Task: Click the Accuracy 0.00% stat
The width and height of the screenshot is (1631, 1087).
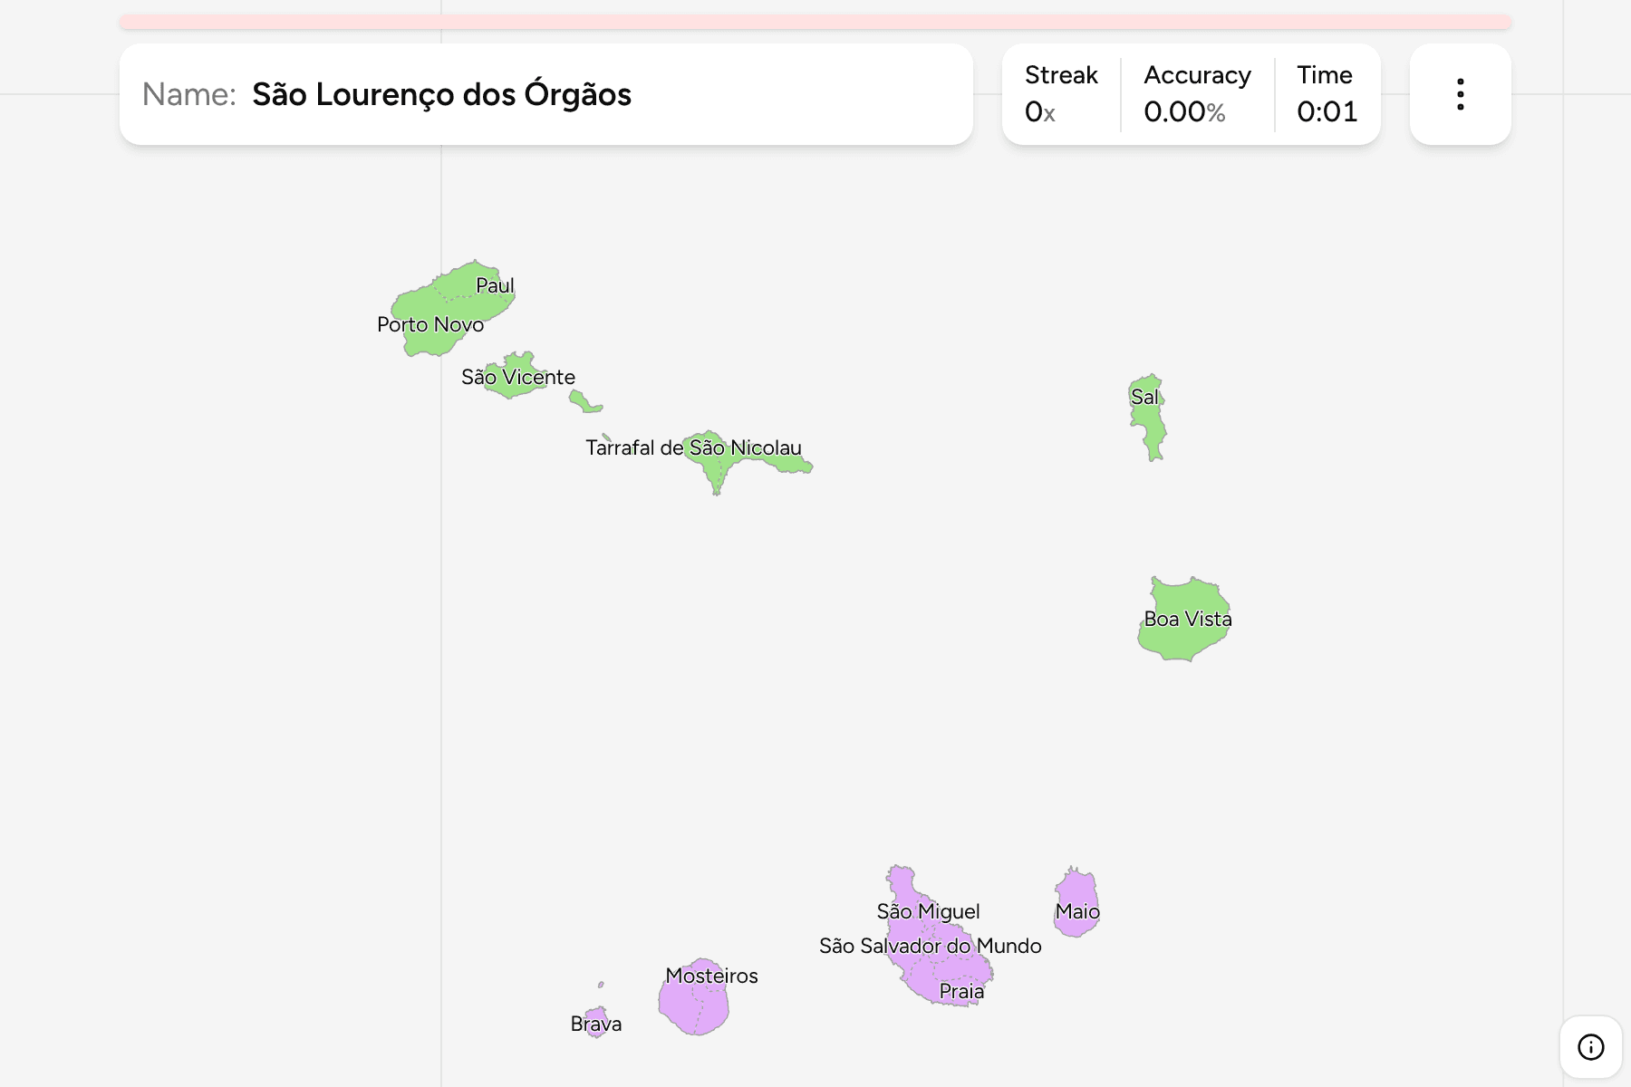Action: (x=1197, y=94)
